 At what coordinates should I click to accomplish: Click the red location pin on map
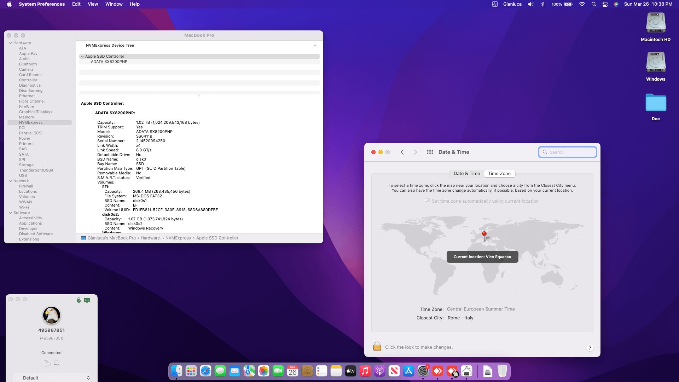click(x=484, y=234)
